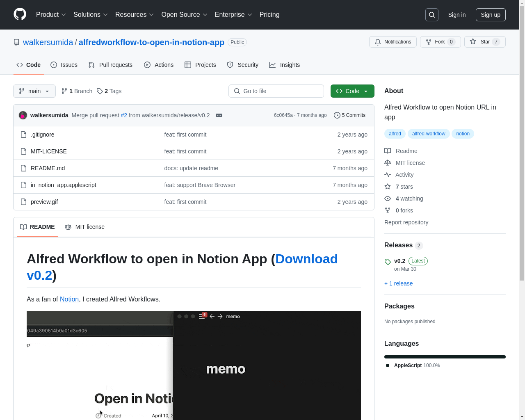The image size is (525, 420).
Task: Open the .gitignore file
Action: coord(43,135)
